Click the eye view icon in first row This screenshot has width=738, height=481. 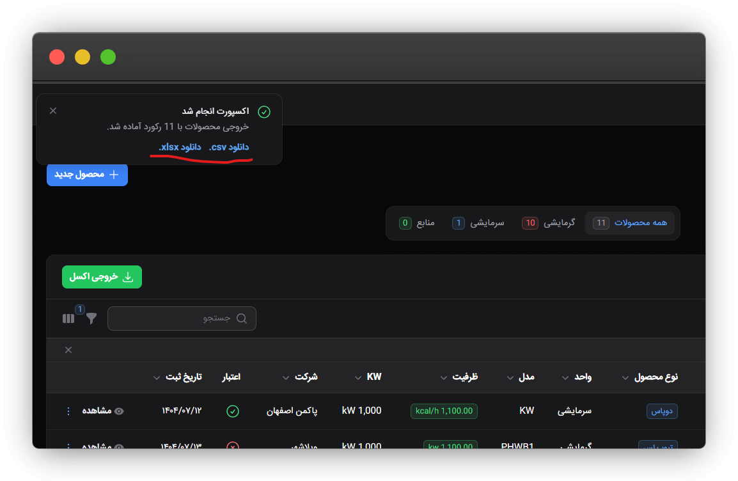click(x=118, y=411)
